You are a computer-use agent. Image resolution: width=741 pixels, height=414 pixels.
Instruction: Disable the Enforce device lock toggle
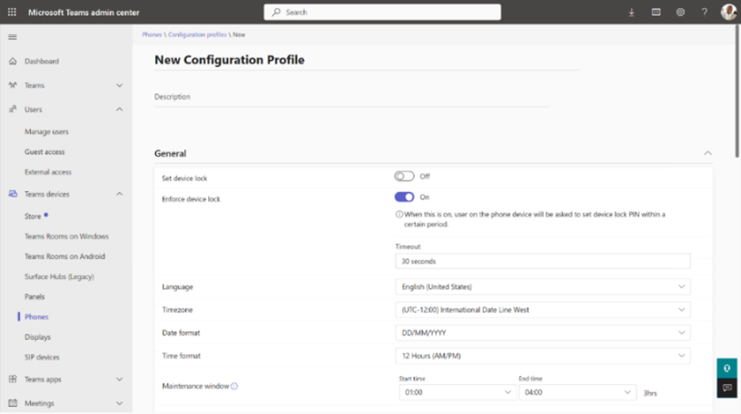pyautogui.click(x=404, y=197)
